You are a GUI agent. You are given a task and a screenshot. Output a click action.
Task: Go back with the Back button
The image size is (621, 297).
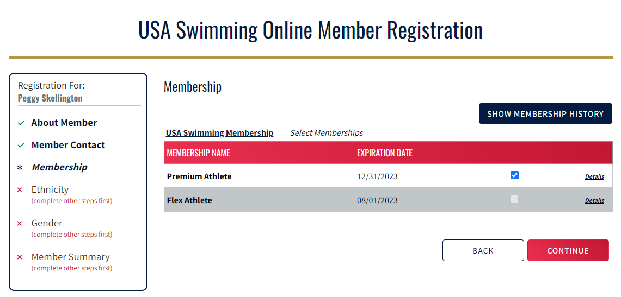[x=483, y=250]
